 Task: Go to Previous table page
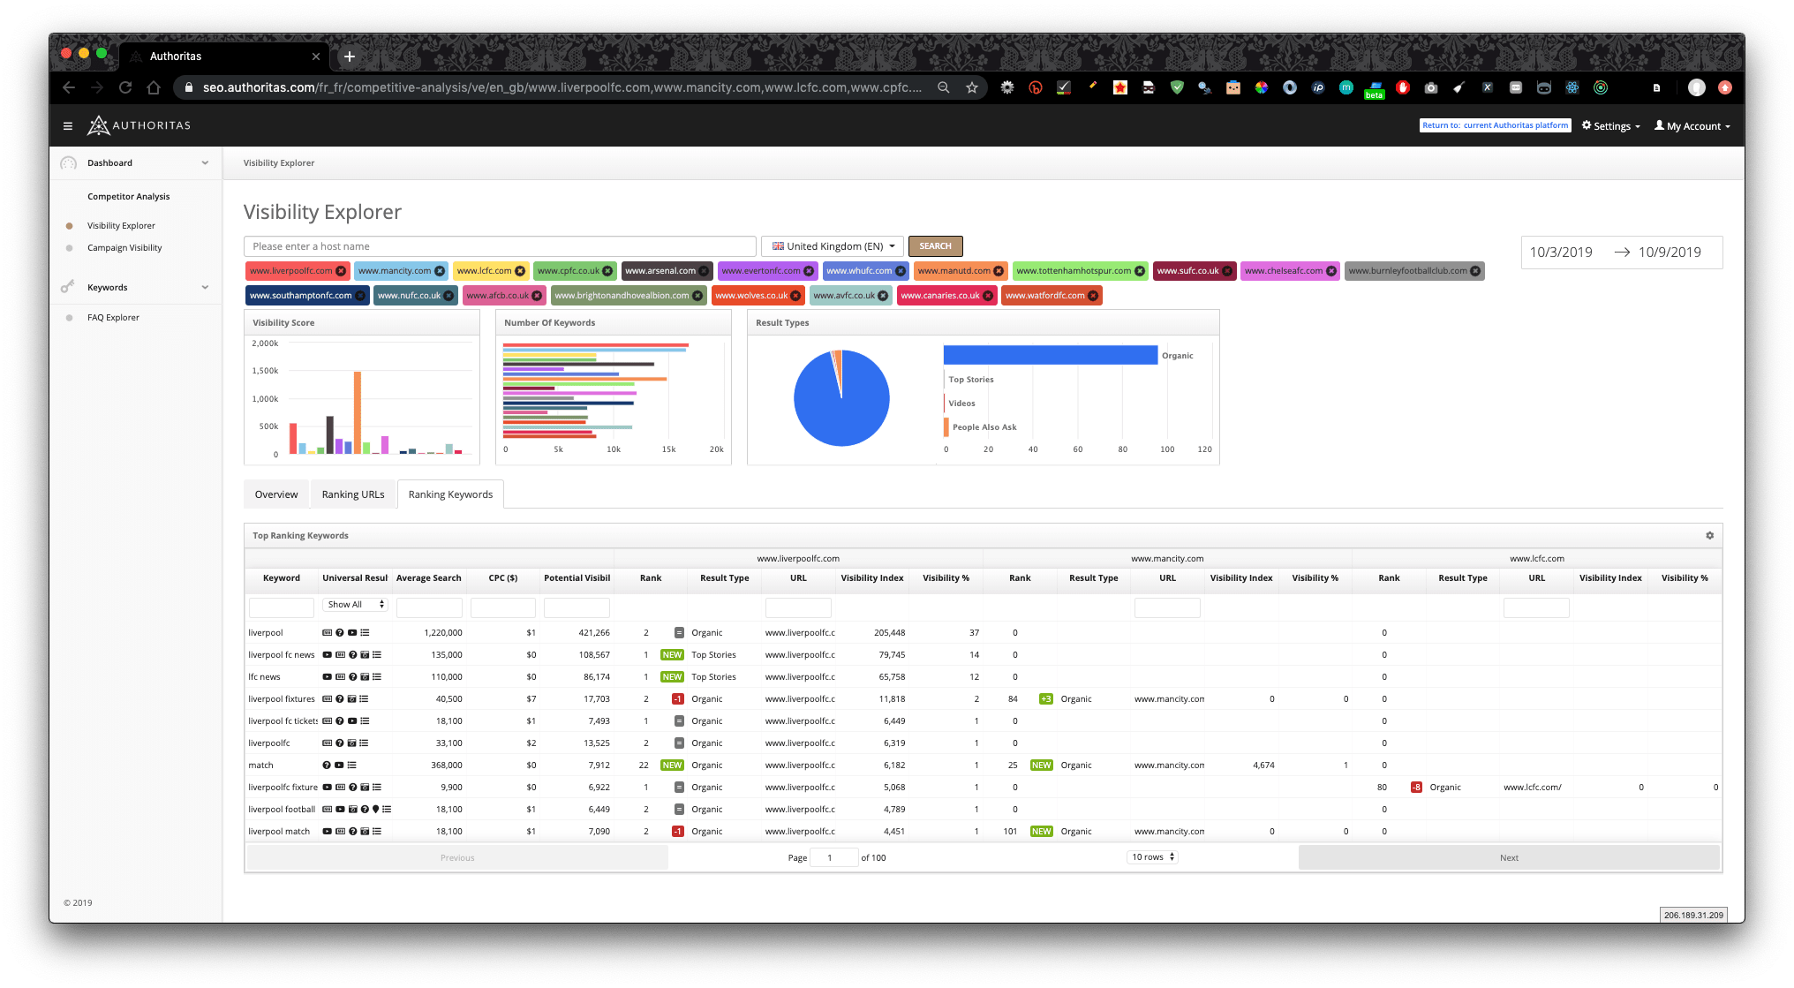457,858
